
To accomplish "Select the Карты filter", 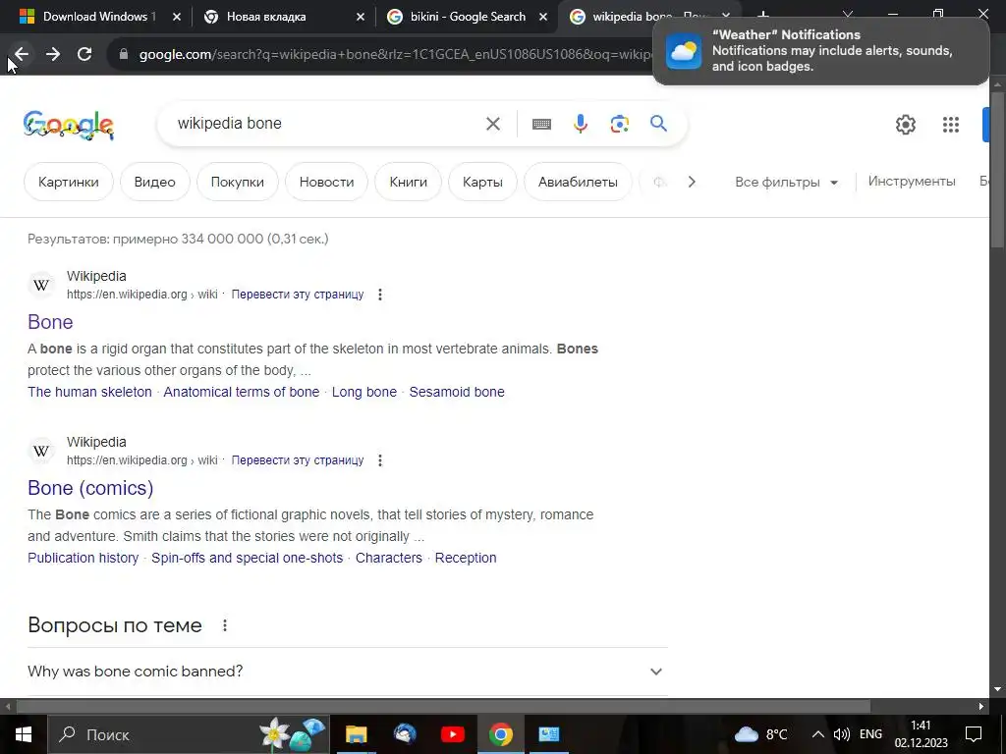I will tap(482, 182).
